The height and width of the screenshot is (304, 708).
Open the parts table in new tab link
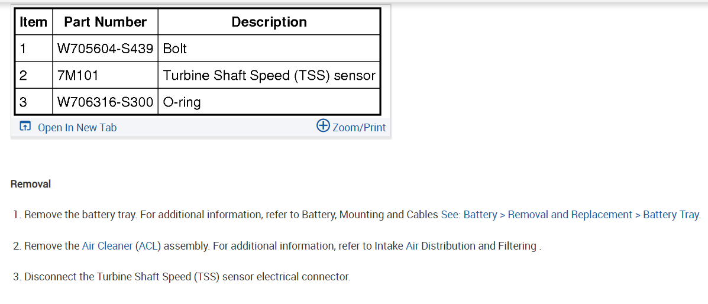[x=77, y=127]
